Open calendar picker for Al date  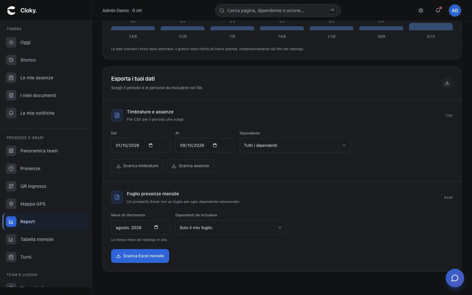coord(215,145)
